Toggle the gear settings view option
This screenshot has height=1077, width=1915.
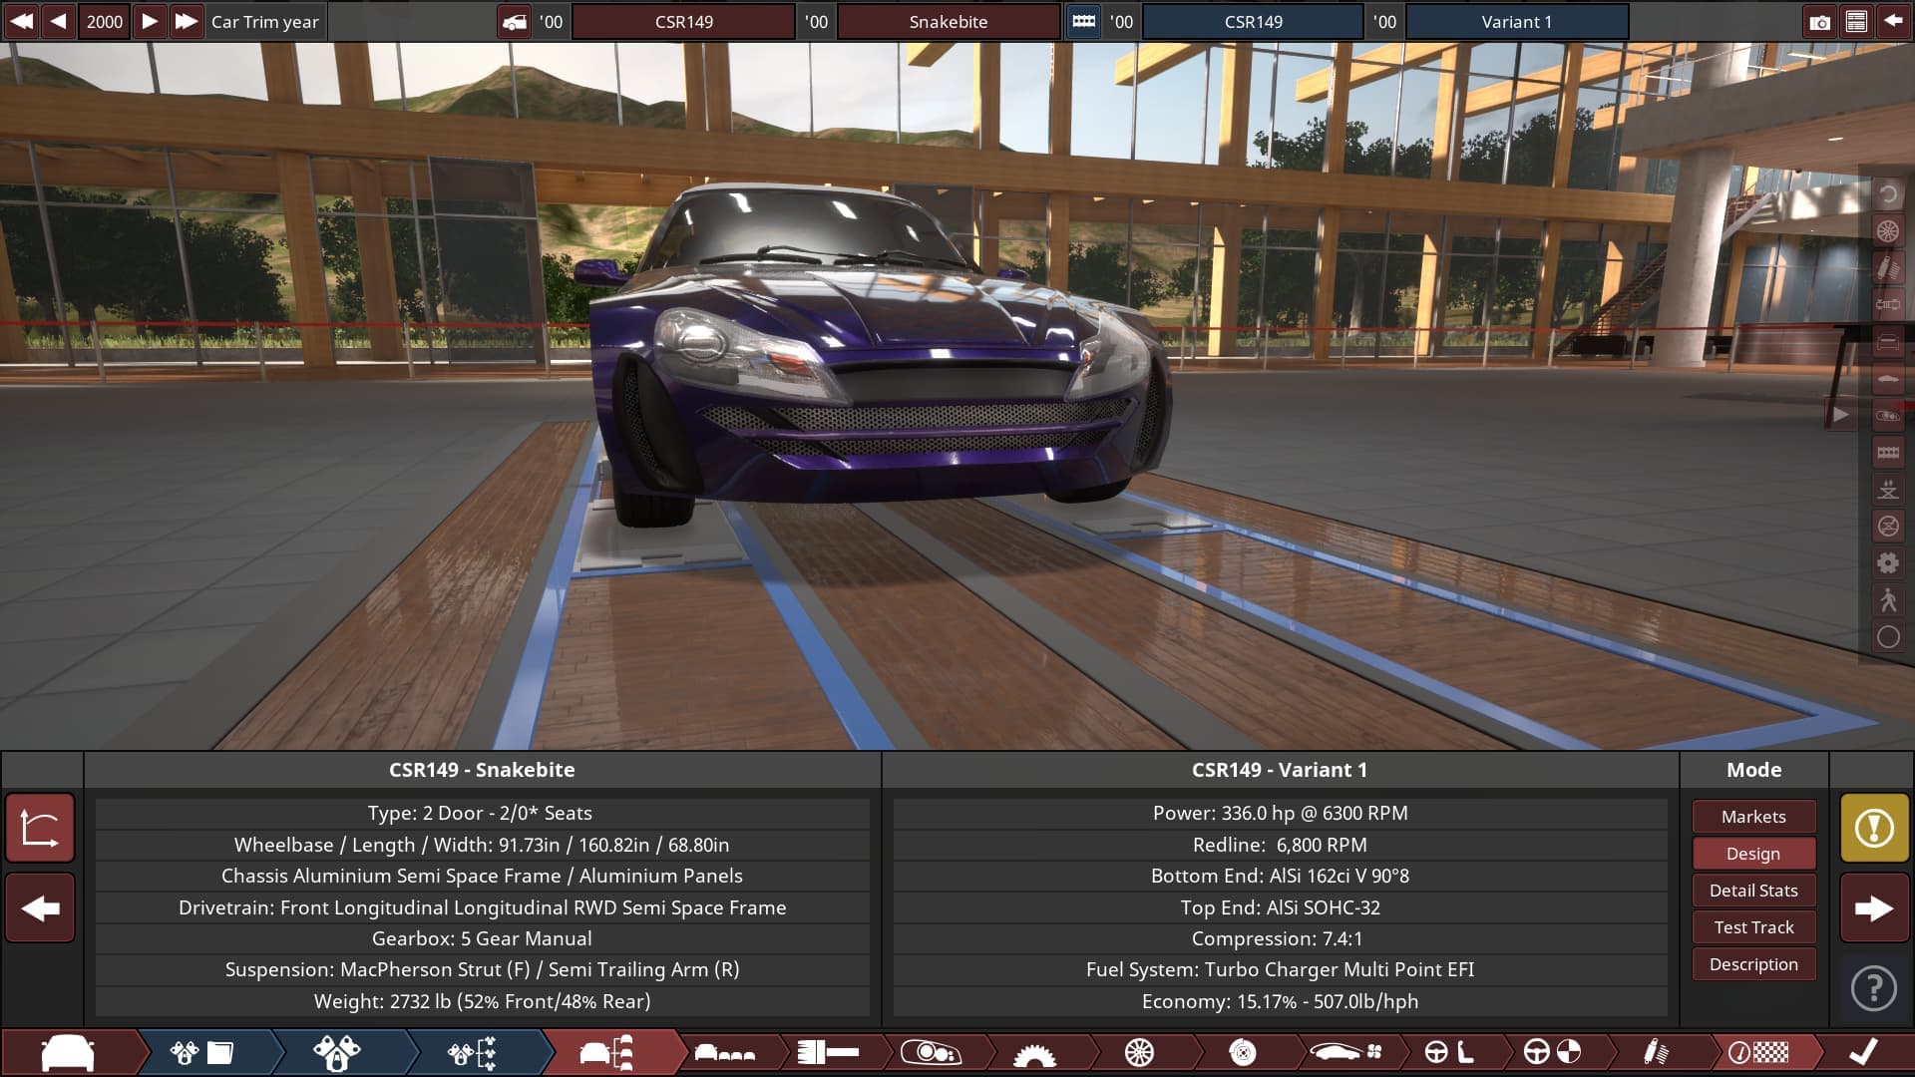click(x=1888, y=562)
